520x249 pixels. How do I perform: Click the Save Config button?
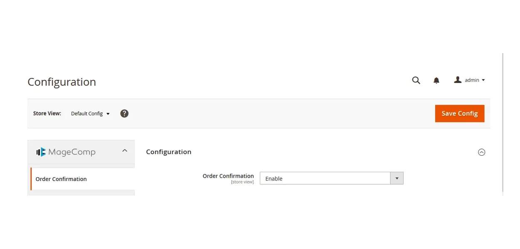click(460, 113)
